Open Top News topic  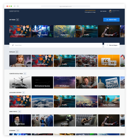pos(64,120)
